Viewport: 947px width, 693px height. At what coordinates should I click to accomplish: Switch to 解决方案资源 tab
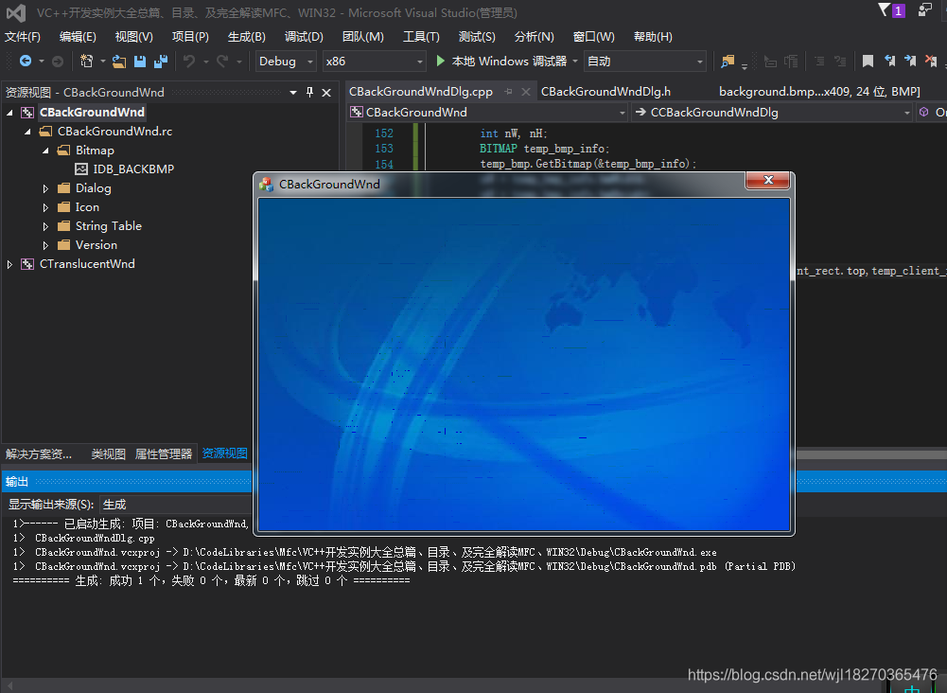click(39, 453)
